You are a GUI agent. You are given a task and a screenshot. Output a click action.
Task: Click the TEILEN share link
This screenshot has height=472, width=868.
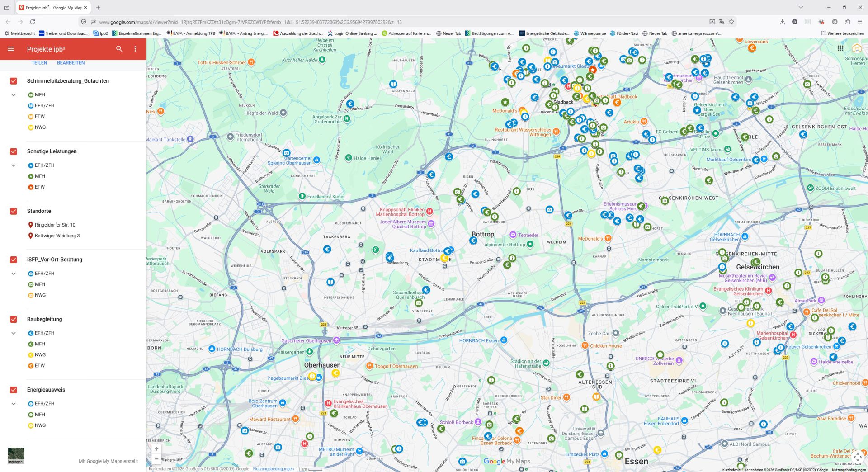[39, 63]
